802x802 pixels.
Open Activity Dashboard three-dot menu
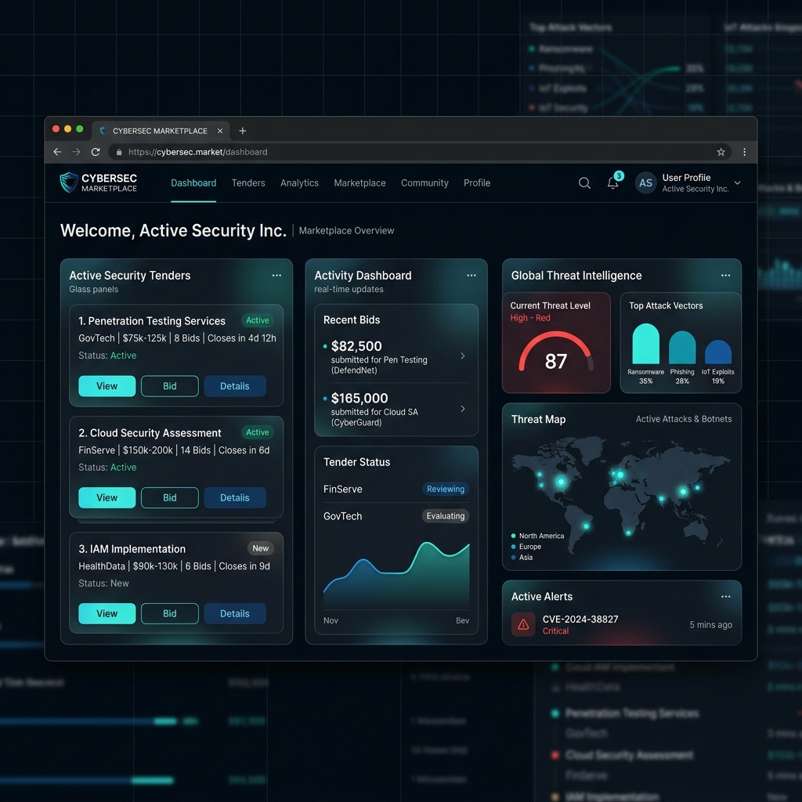pos(471,275)
